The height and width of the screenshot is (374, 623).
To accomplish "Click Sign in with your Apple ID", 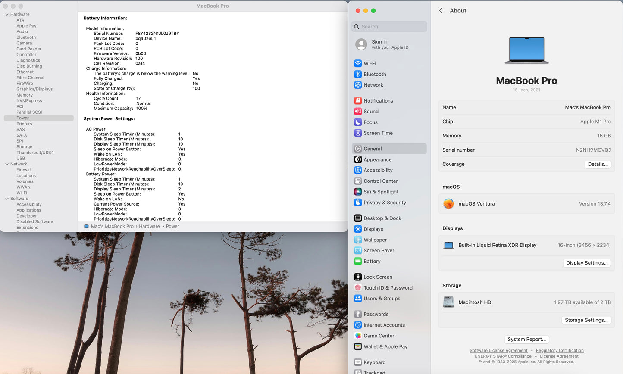I will (x=389, y=44).
